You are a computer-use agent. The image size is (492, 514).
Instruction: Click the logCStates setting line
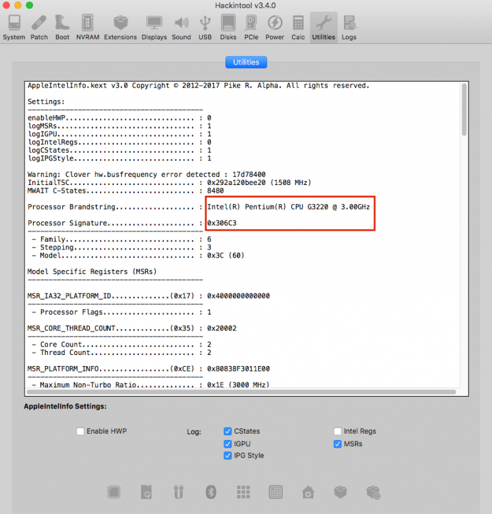pyautogui.click(x=119, y=150)
